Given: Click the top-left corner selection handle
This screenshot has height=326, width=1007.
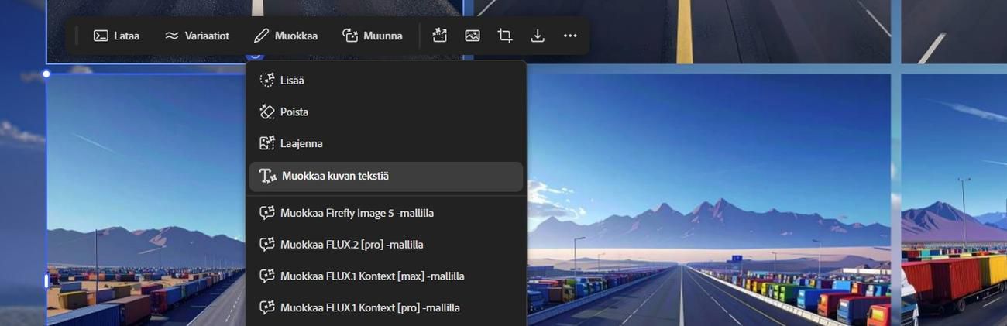Looking at the screenshot, I should [x=46, y=74].
